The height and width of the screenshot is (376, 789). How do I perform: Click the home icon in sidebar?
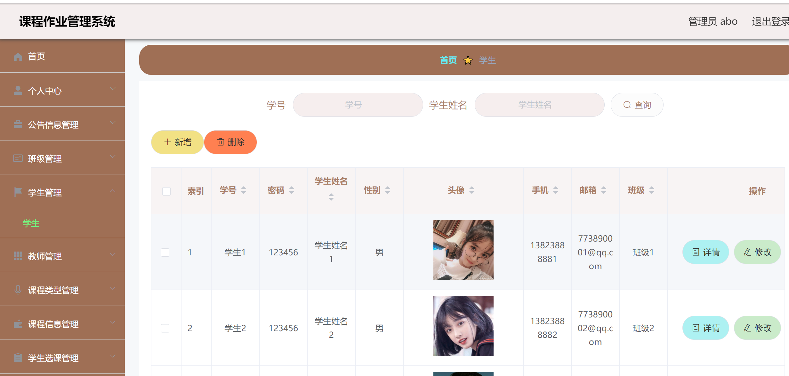[x=18, y=57]
